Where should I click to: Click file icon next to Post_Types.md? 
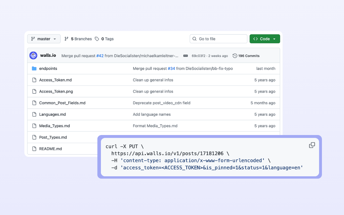point(34,137)
